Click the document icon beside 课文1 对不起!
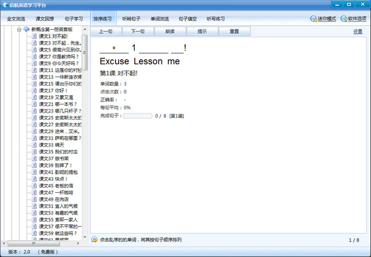Screen dimensions: 371x257 pos(34,36)
